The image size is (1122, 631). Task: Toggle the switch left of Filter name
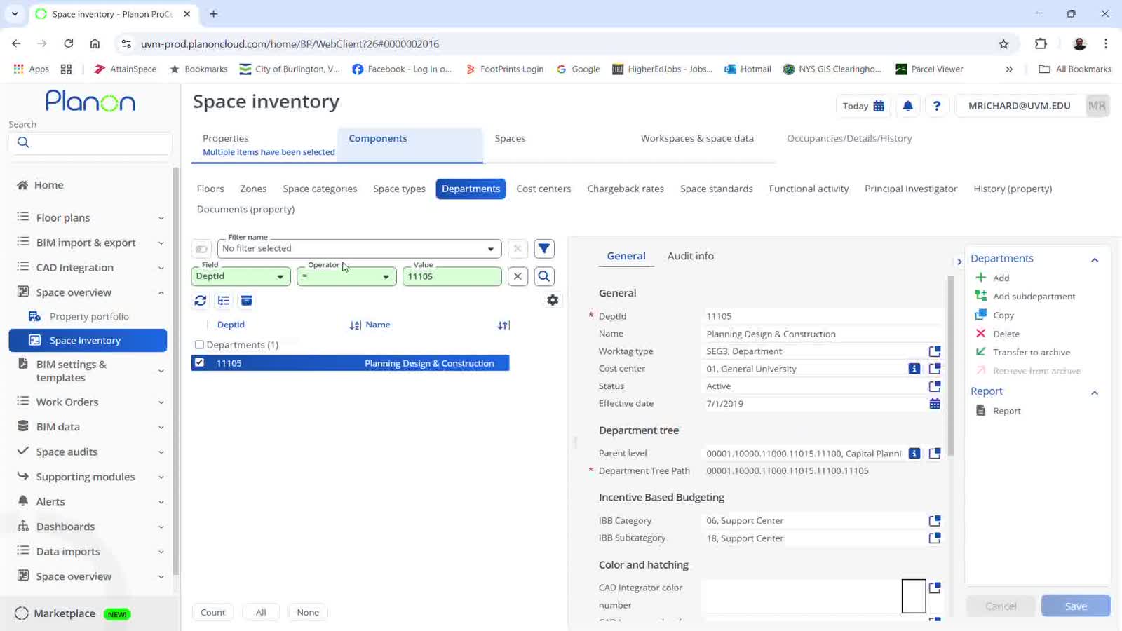[201, 249]
